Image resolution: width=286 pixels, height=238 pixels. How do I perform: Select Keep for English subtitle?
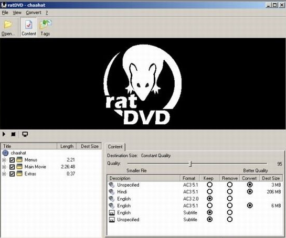(210, 212)
